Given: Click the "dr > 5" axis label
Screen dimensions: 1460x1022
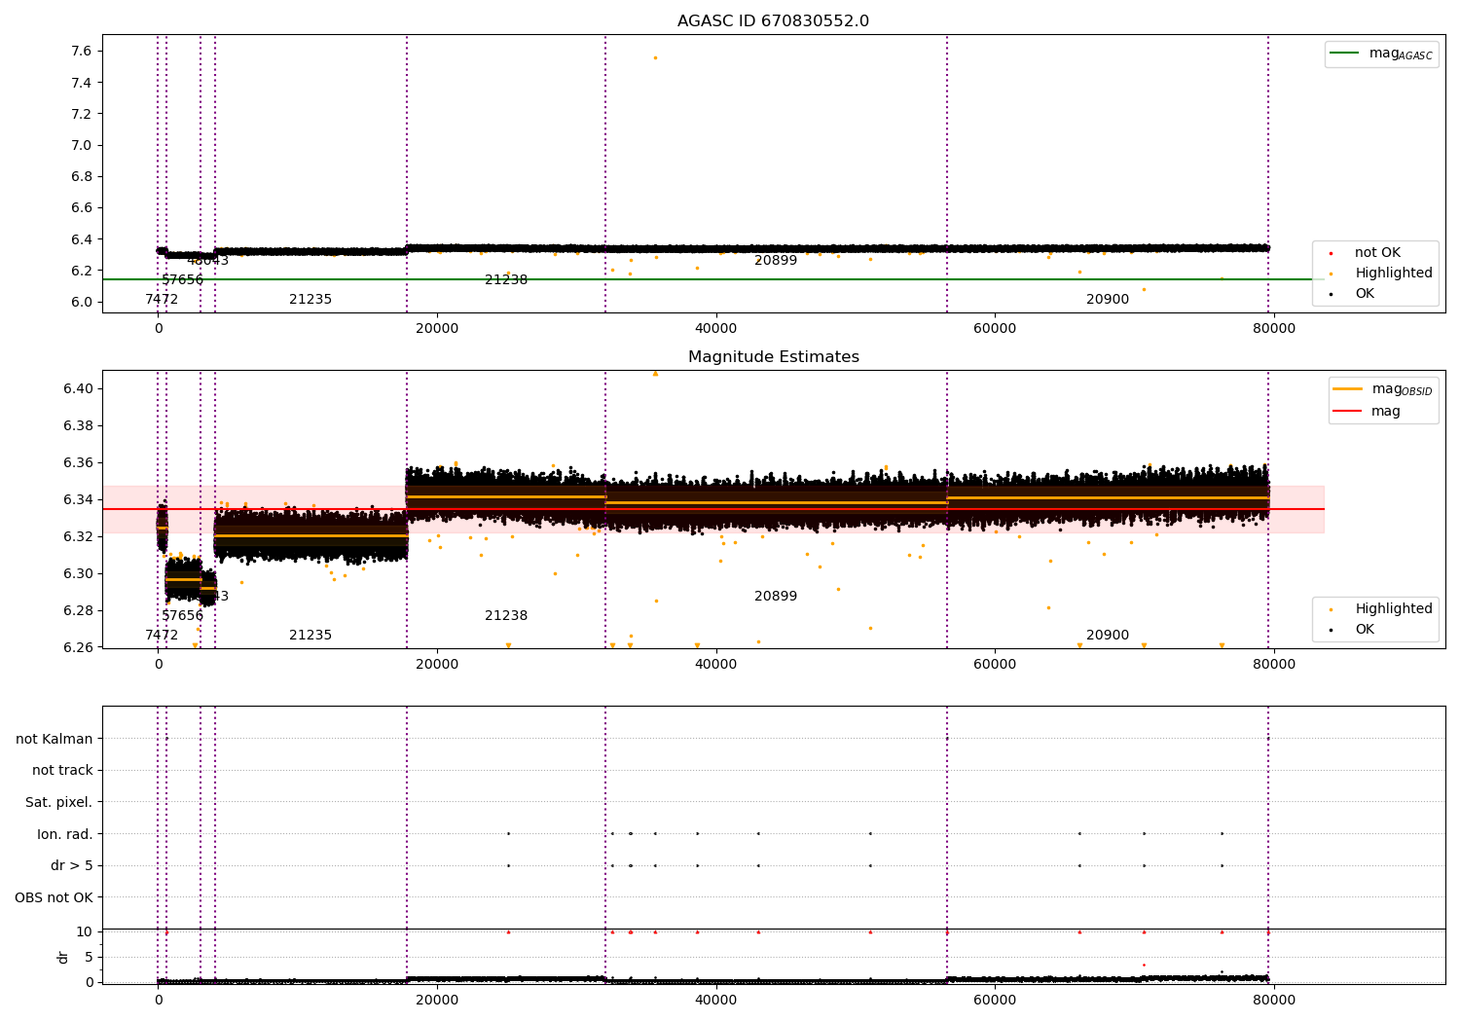Looking at the screenshot, I should click(72, 865).
